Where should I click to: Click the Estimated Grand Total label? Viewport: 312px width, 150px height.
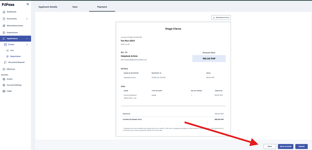(132, 119)
